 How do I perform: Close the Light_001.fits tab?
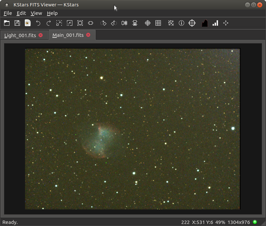pyautogui.click(x=41, y=35)
